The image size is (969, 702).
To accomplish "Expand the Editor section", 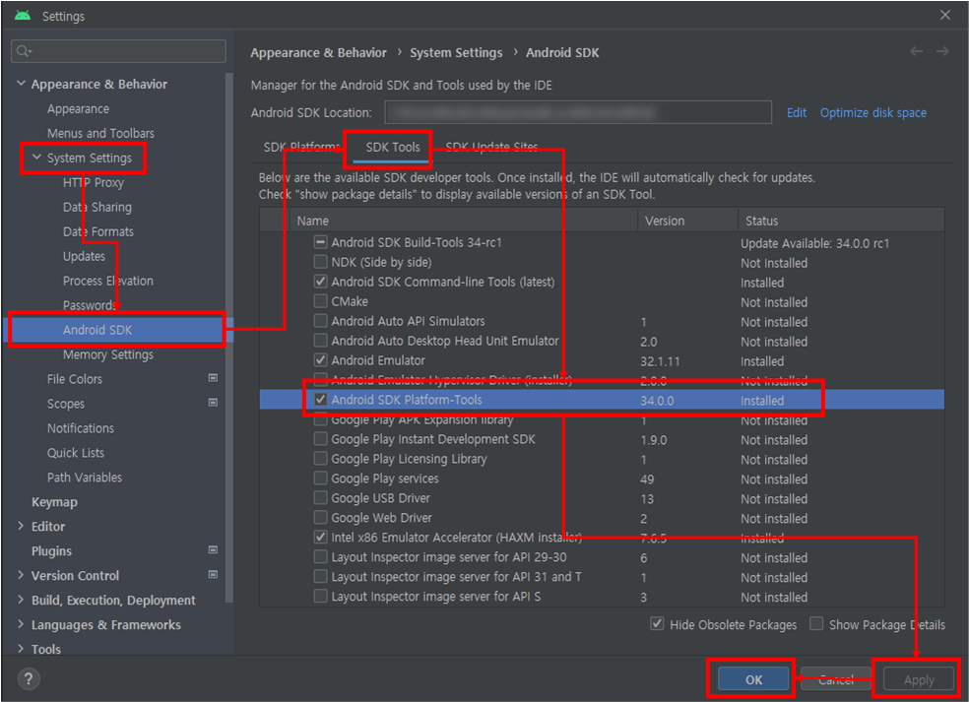I will [21, 526].
